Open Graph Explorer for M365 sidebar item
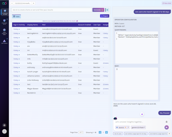172x137 pixels. point(4,32)
